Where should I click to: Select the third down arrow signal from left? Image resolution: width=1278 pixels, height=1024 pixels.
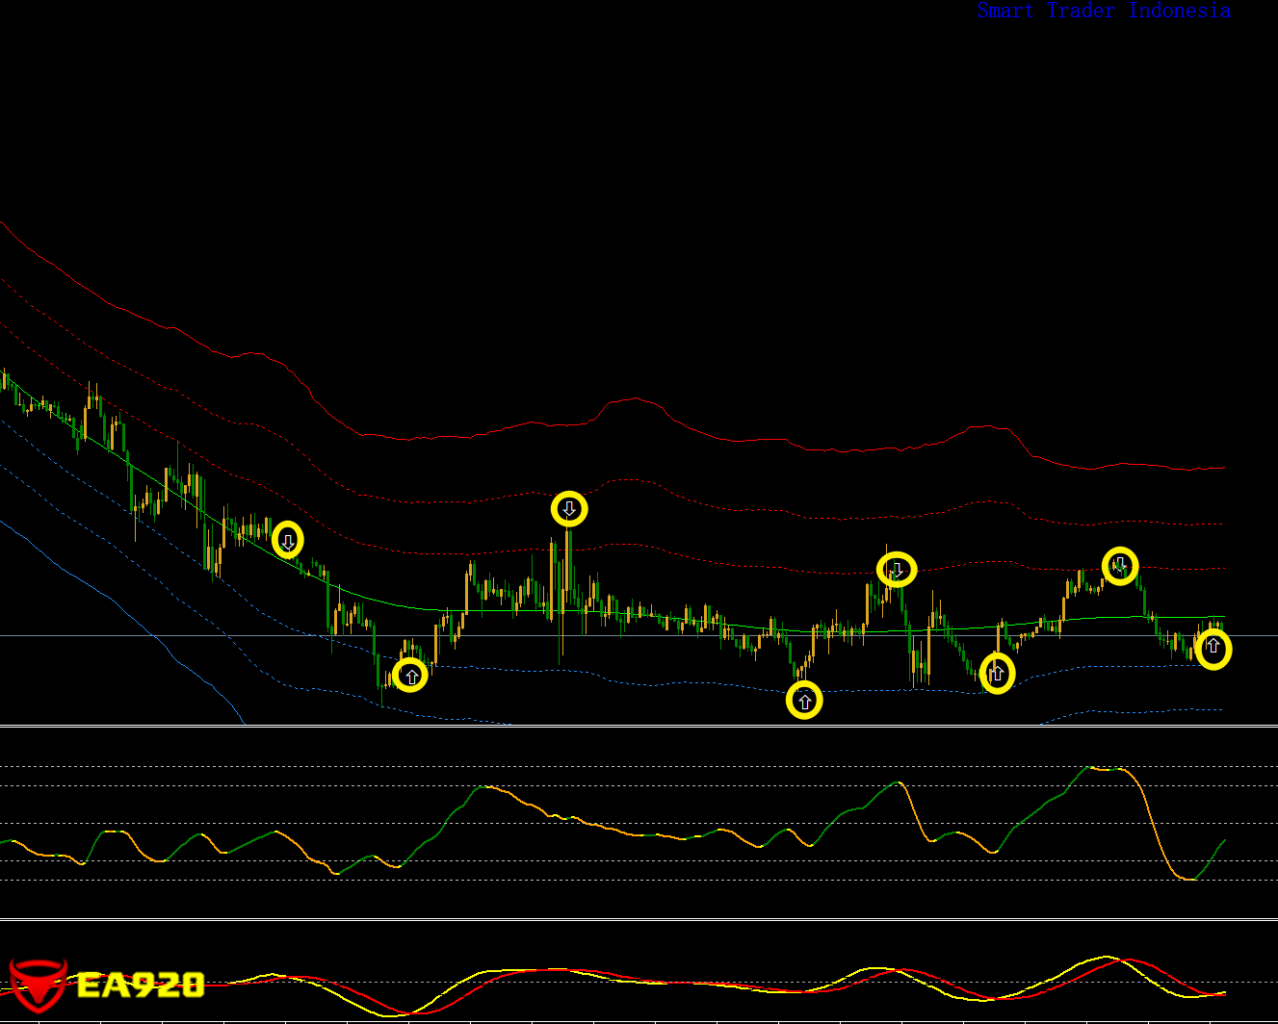tap(897, 570)
